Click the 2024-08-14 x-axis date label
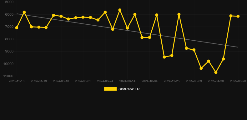 point(127,81)
